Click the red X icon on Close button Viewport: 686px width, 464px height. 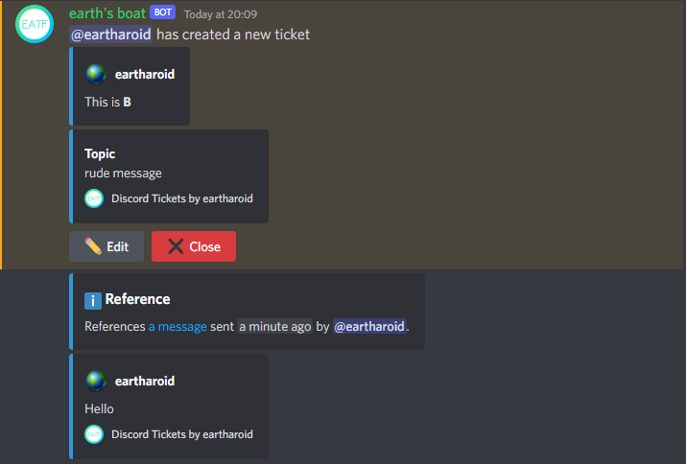coord(176,246)
